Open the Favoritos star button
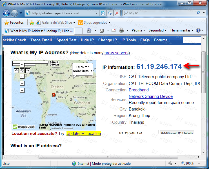The image size is (209, 169). 14,22
